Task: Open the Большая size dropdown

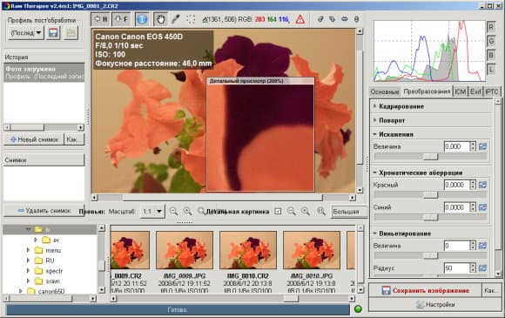Action: point(349,212)
